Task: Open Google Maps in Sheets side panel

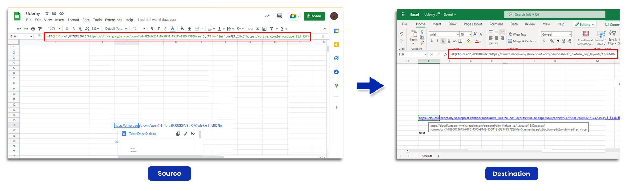Action: [x=336, y=85]
